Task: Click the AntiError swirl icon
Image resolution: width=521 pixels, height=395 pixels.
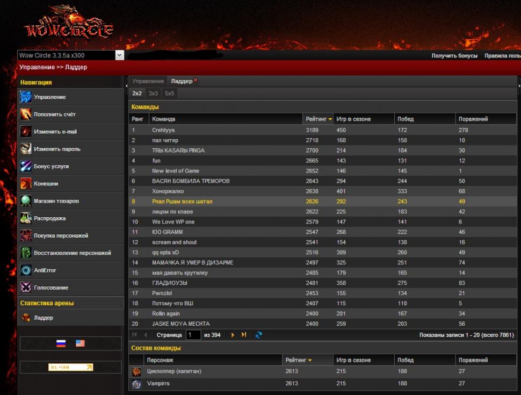Action: pos(26,270)
